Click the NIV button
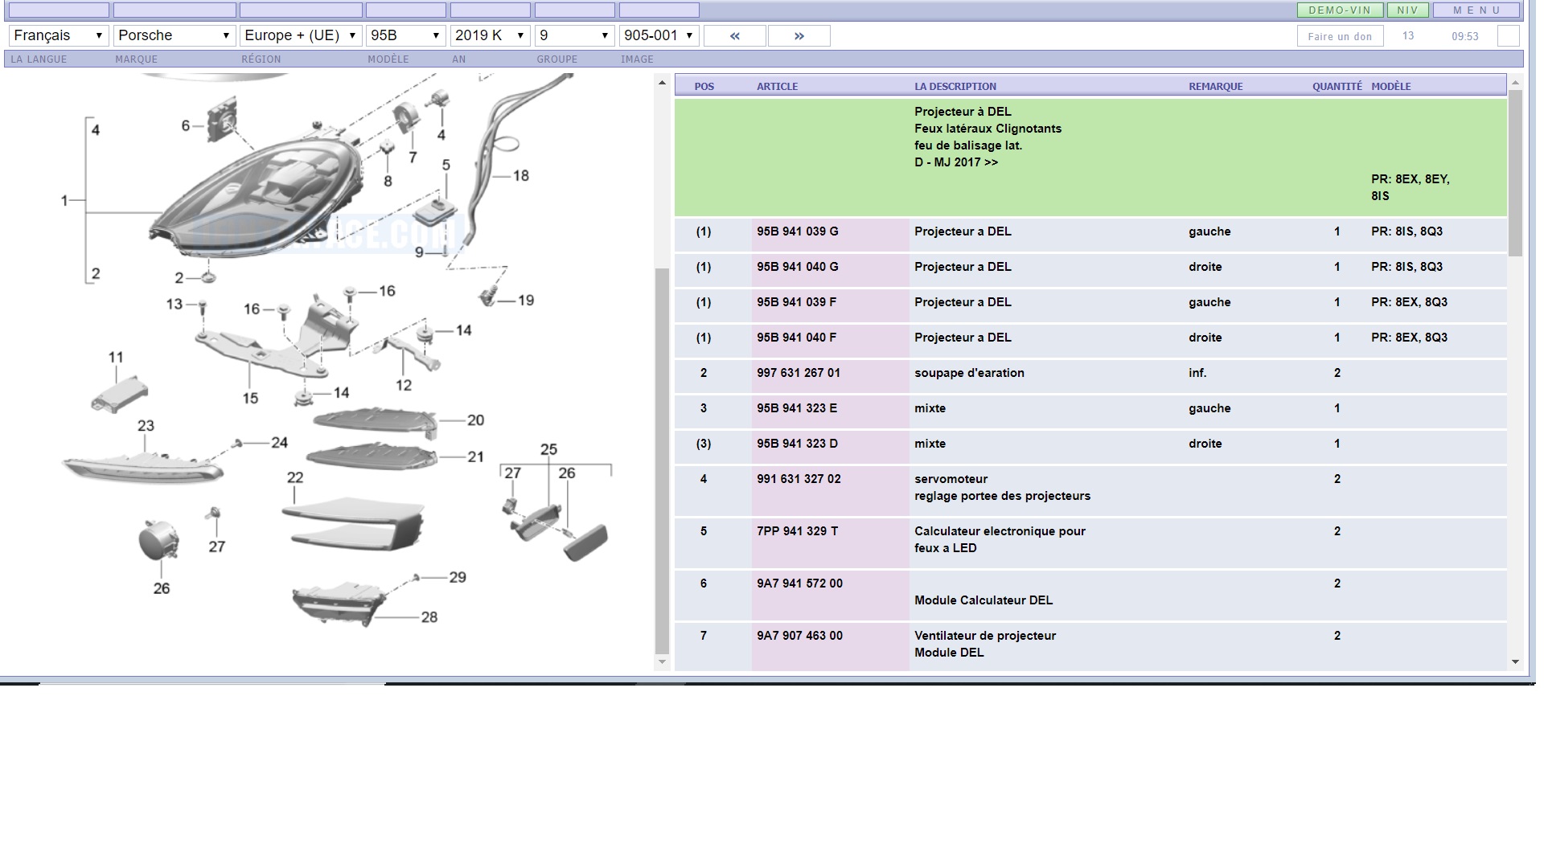 [x=1407, y=10]
